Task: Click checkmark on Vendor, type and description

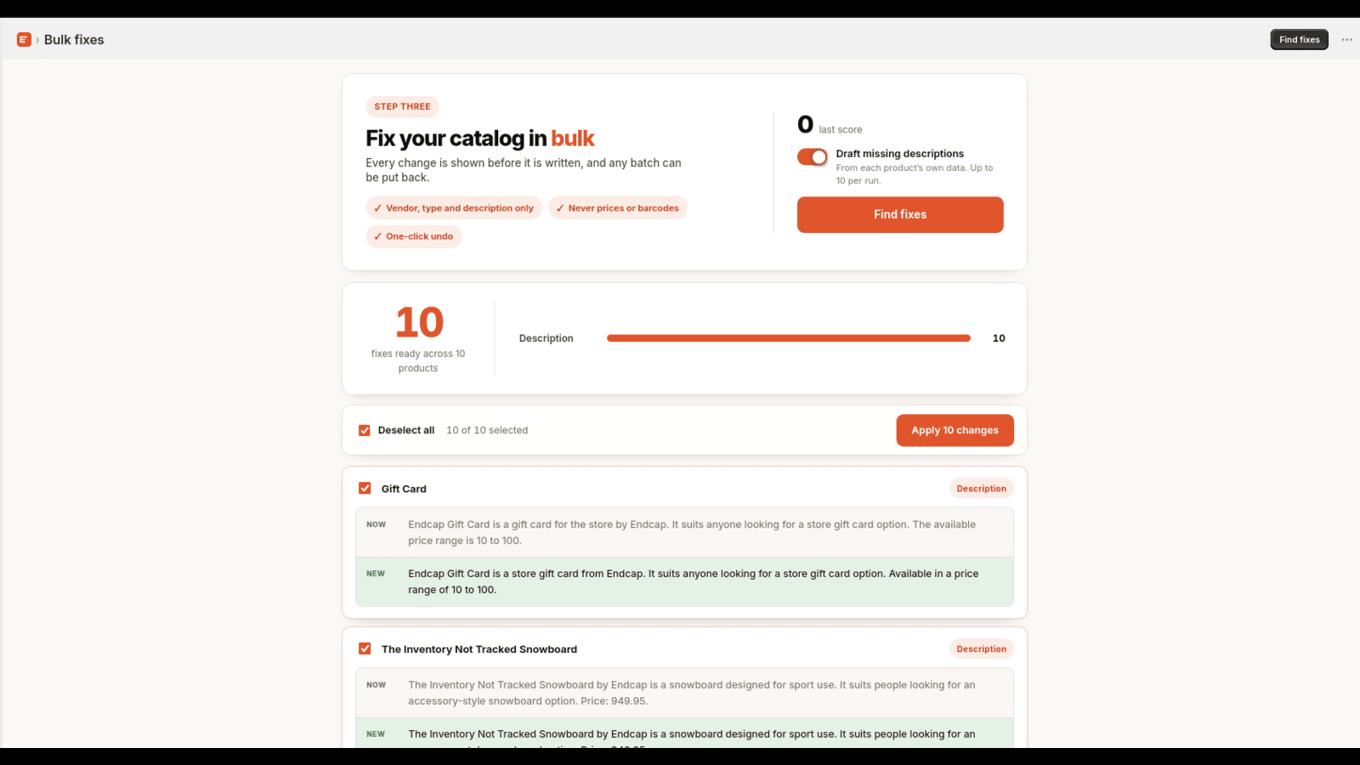Action: (378, 208)
